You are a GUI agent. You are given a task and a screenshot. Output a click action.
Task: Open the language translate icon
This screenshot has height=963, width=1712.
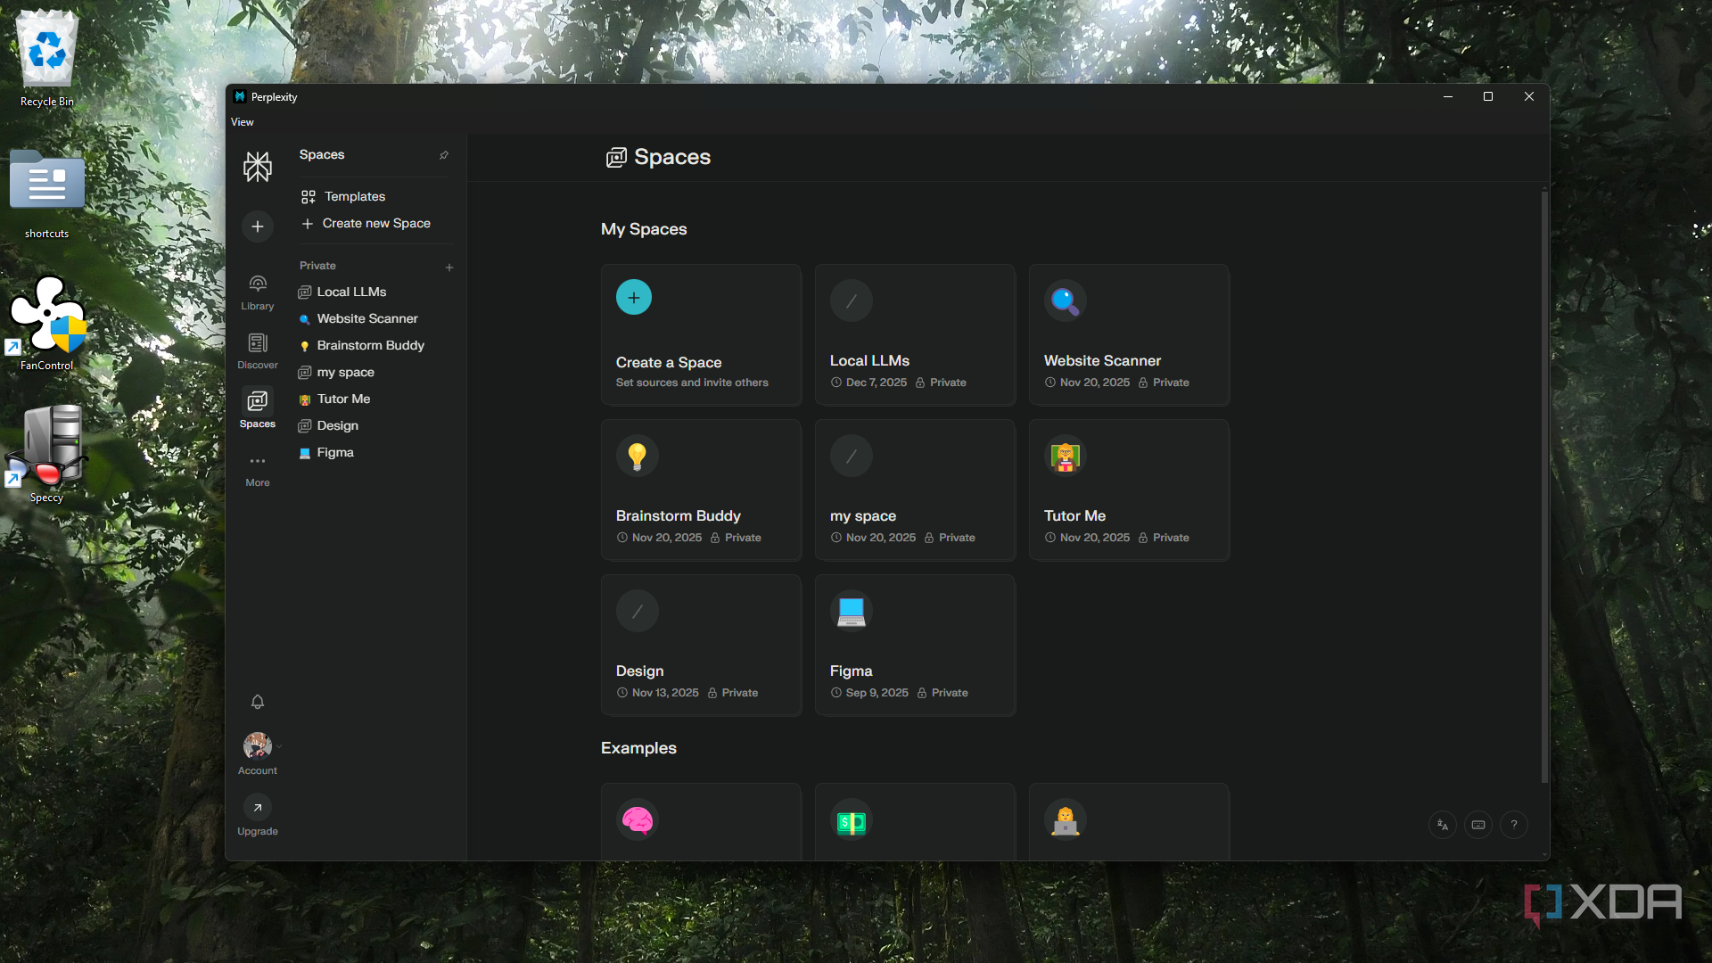[1443, 825]
